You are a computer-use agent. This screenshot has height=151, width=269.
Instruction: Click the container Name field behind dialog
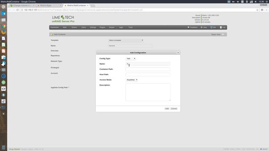(x=130, y=46)
